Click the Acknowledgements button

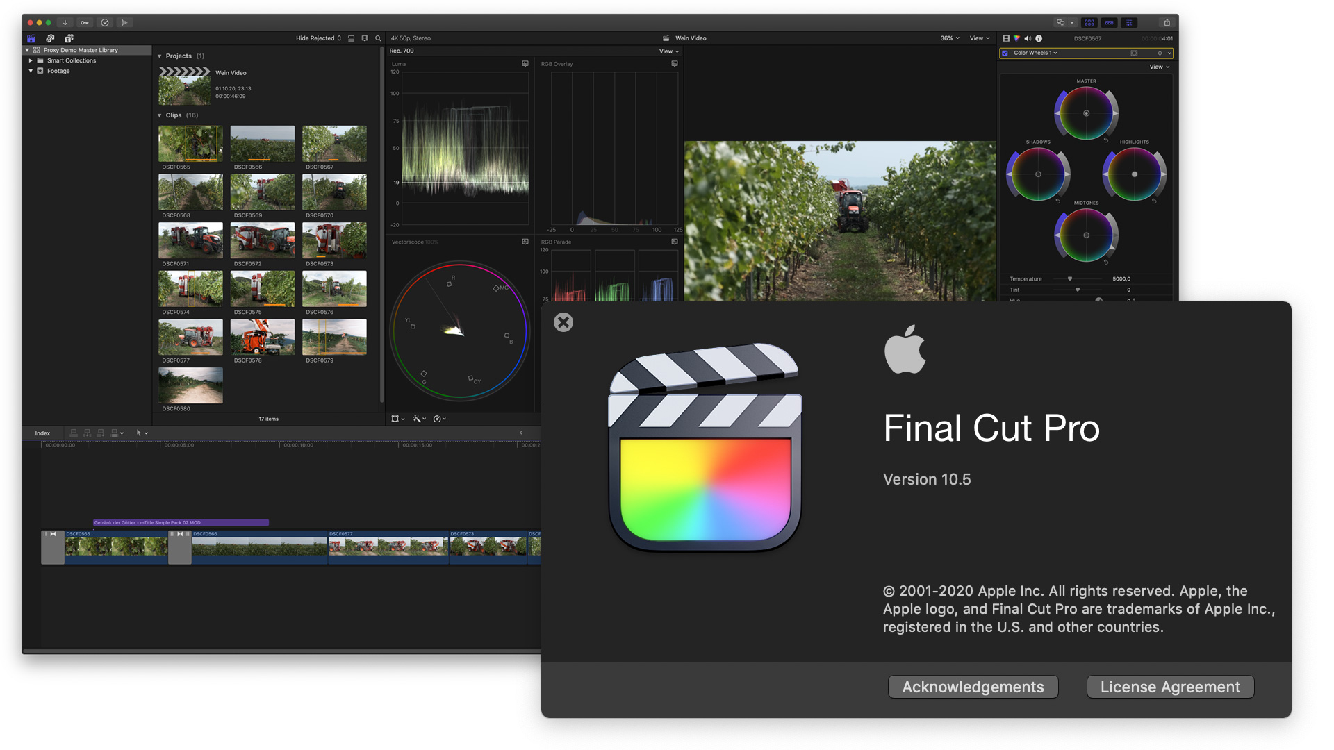coord(973,686)
